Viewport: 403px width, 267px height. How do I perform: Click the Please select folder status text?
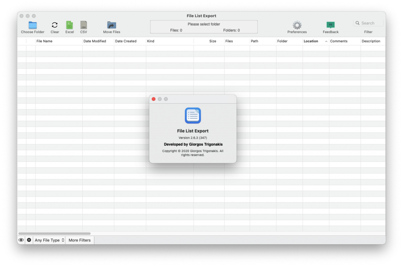point(204,24)
